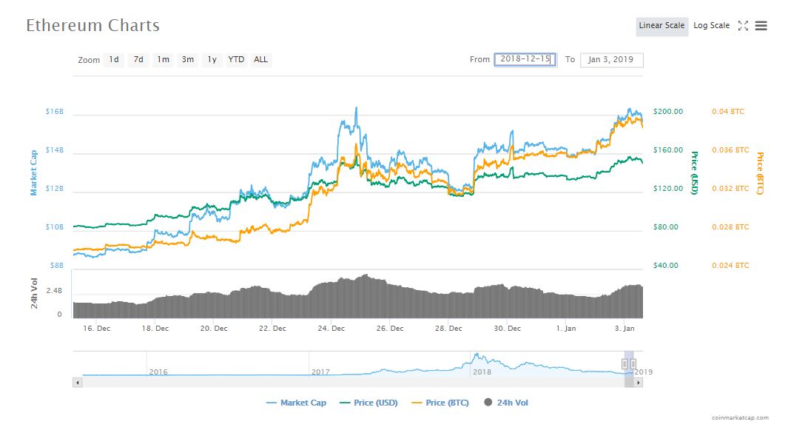Choose the 3m zoom option
Image resolution: width=788 pixels, height=430 pixels.
188,60
